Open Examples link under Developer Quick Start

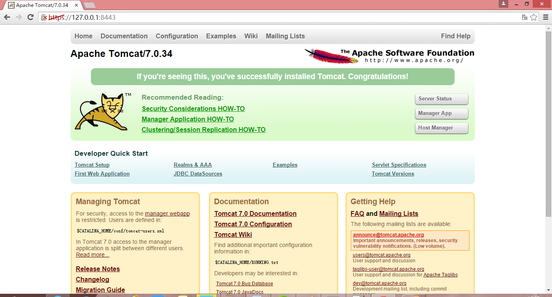pyautogui.click(x=285, y=165)
